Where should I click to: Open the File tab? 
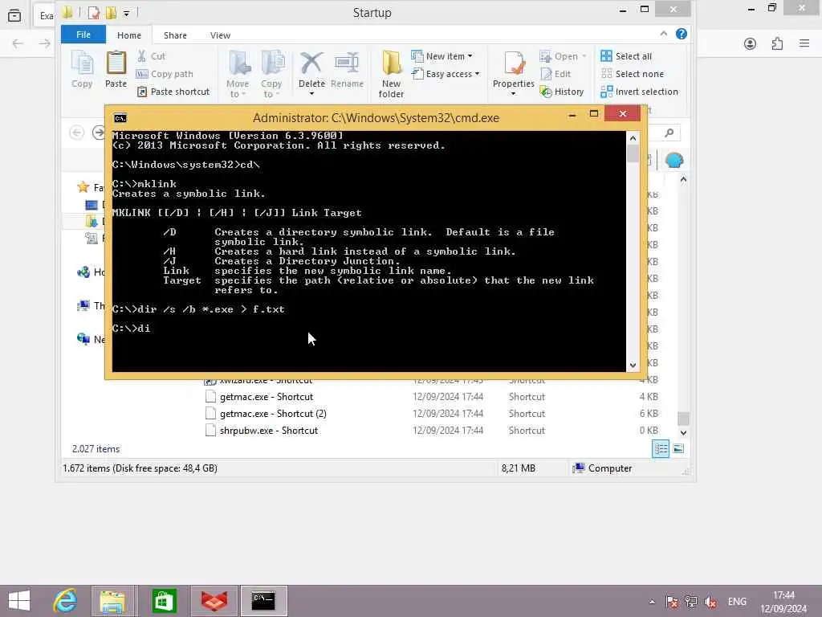tap(83, 35)
